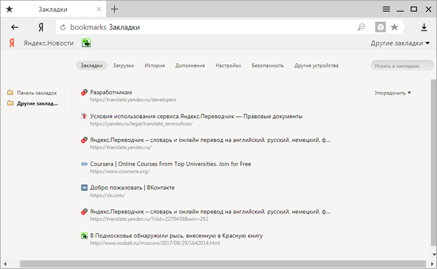The image size is (437, 269).
Task: Open Условия использования сервиса Яндекс.Переводчик bookmark
Action: point(196,116)
